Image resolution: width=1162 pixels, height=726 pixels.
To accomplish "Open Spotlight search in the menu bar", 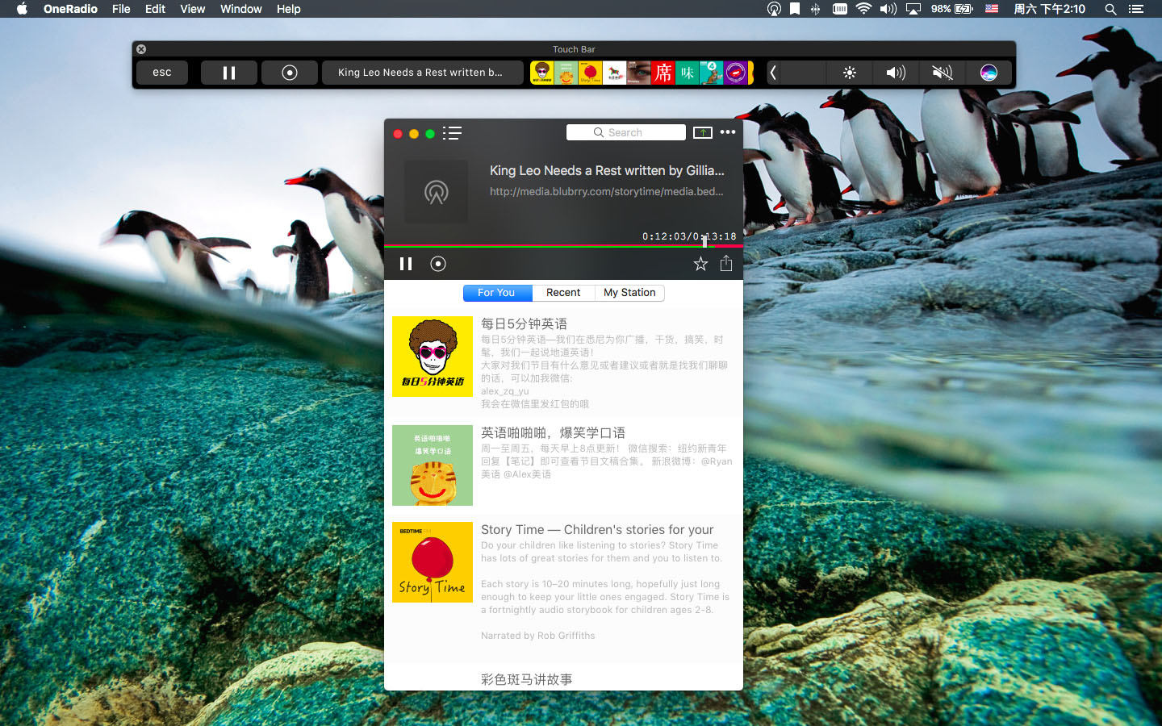I will tap(1110, 9).
